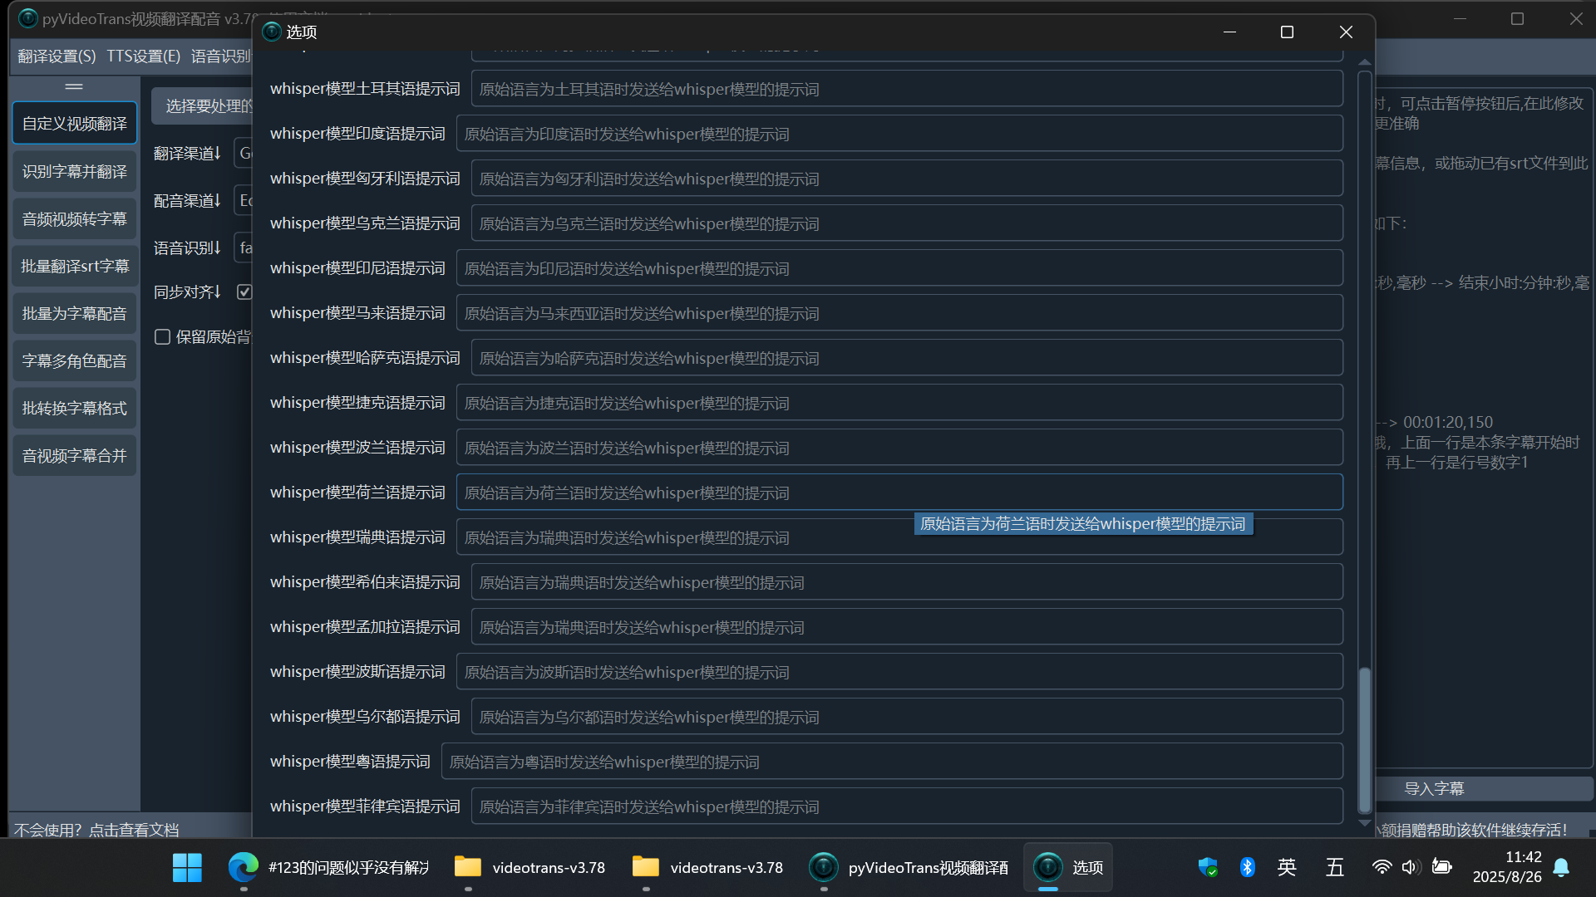Click the 选项 taskbar item
The width and height of the screenshot is (1596, 897).
tap(1069, 868)
